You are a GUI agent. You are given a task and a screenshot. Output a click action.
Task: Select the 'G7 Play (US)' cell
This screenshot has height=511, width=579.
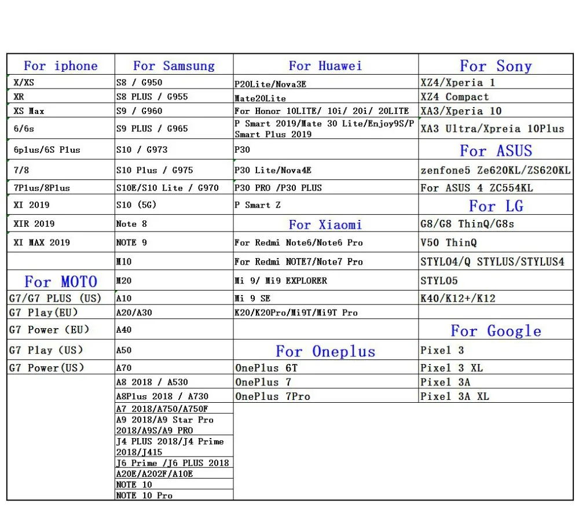point(61,350)
